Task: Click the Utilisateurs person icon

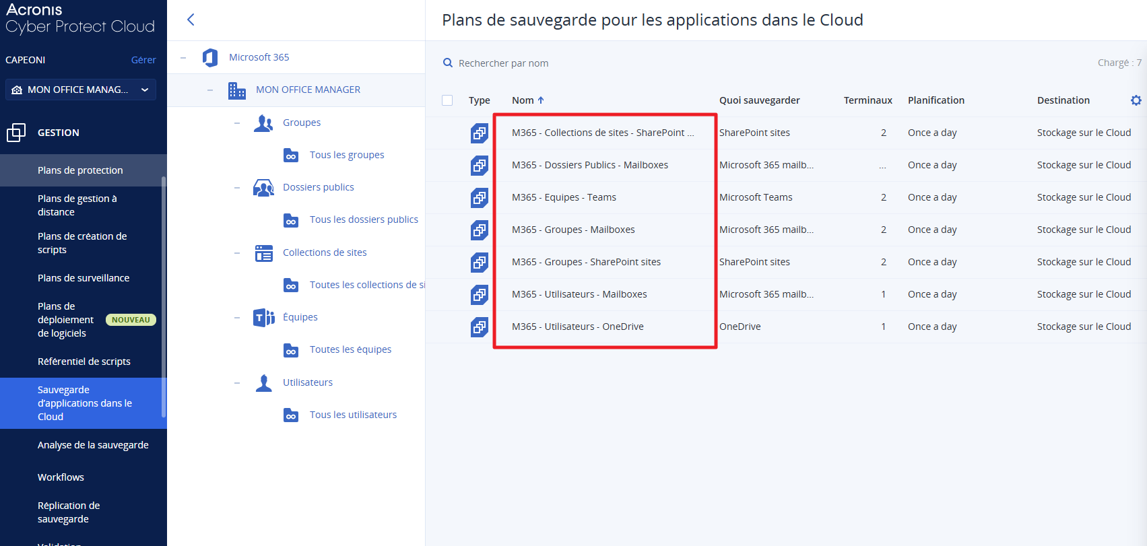Action: (264, 383)
